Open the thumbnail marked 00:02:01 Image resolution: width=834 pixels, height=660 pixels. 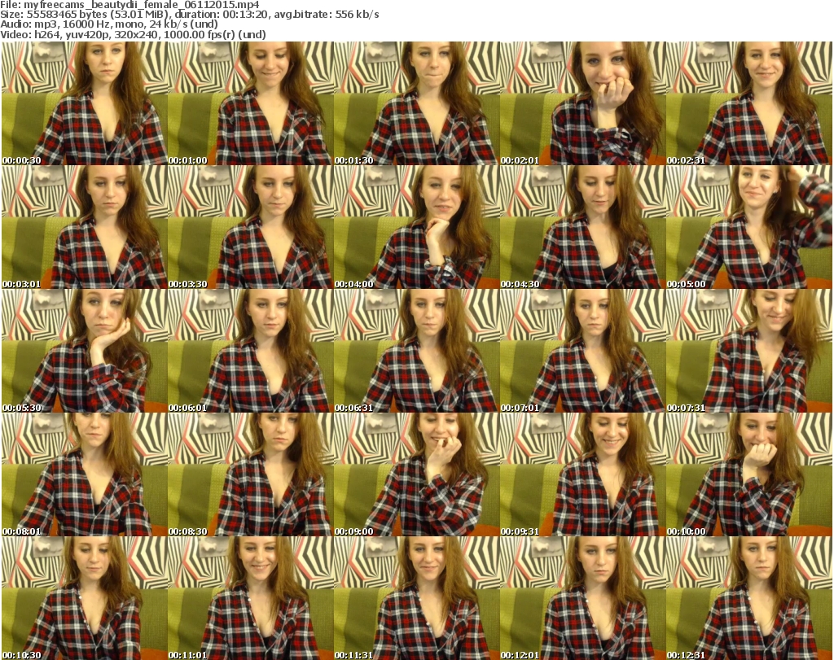582,103
